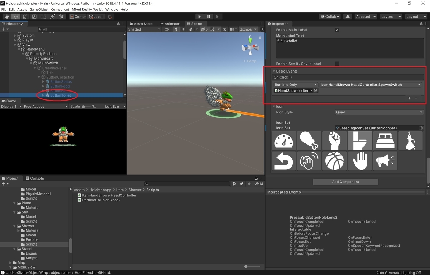Open the SpawnSwitch function dropdown
The width and height of the screenshot is (430, 275).
371,85
